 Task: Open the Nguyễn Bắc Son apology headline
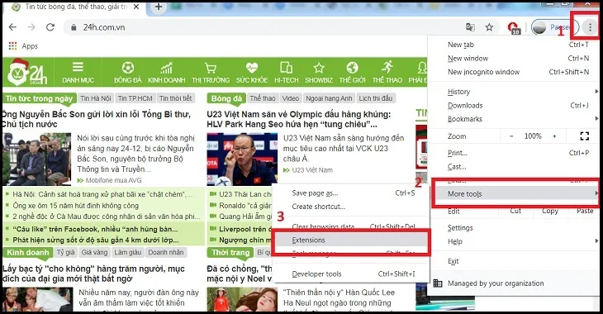(x=96, y=119)
